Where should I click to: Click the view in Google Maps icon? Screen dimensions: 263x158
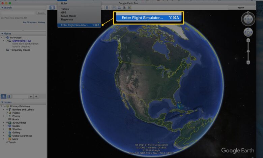point(129,7)
